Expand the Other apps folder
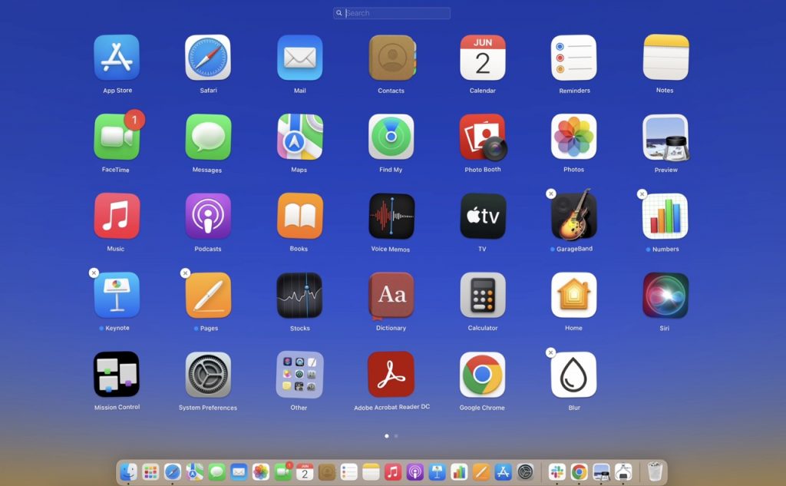Screen dimensions: 786x486 pos(300,374)
